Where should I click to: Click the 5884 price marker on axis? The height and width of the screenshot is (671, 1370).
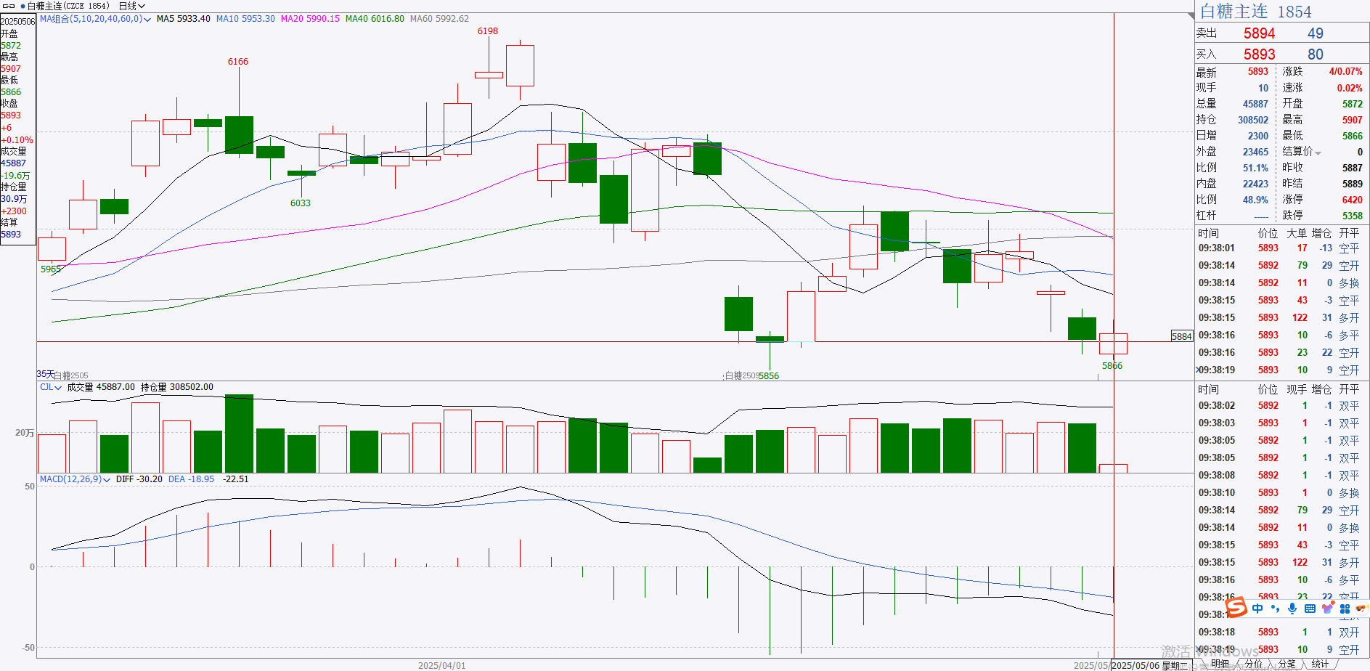click(1182, 336)
